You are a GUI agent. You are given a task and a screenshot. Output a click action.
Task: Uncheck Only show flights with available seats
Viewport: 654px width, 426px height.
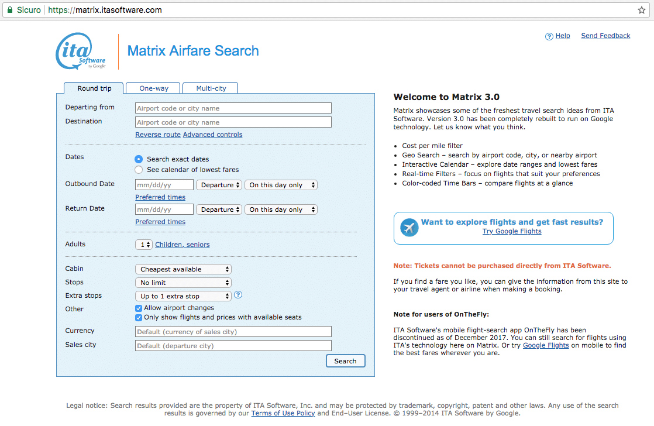139,318
